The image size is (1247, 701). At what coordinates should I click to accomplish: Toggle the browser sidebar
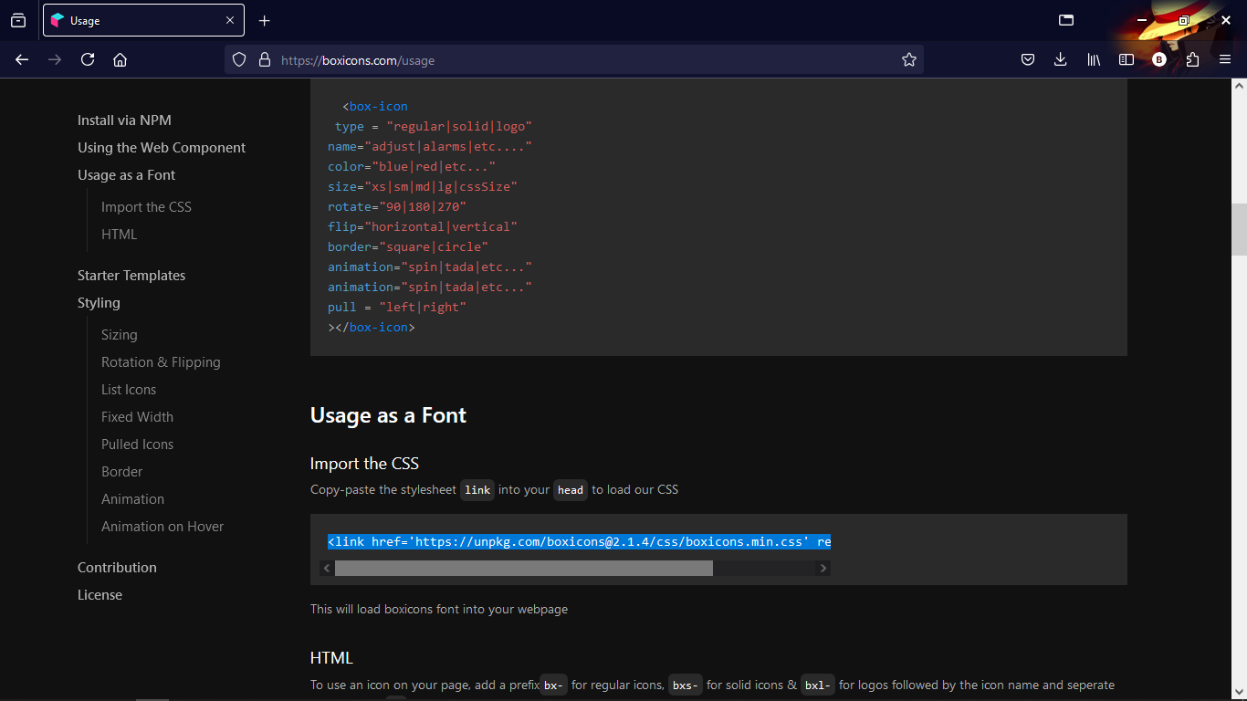[1126, 60]
